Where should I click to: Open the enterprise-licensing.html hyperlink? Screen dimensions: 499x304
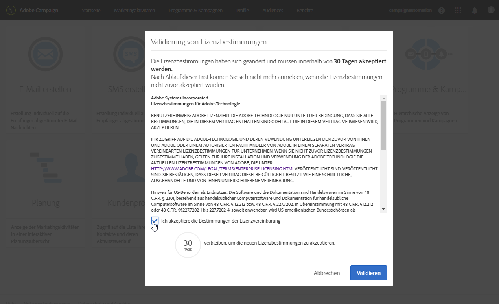point(223,168)
